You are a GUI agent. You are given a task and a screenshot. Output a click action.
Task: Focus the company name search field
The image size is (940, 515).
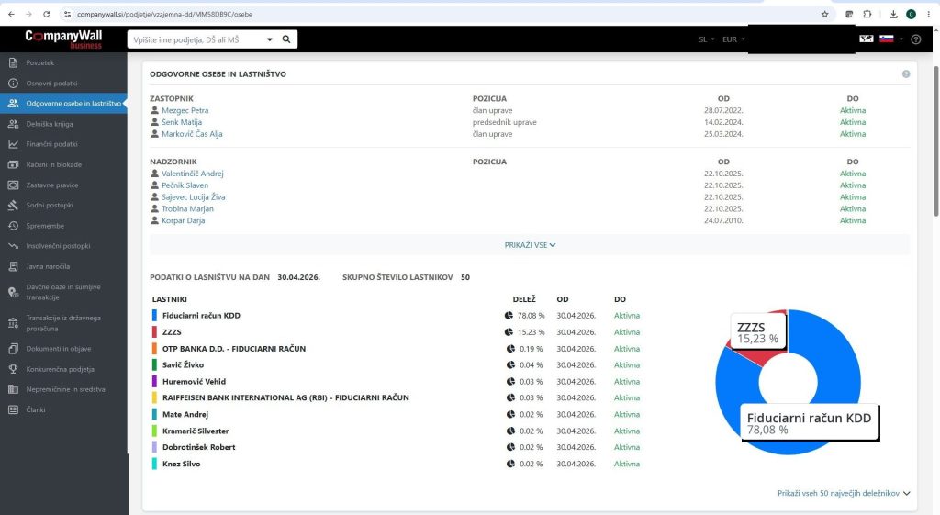196,39
